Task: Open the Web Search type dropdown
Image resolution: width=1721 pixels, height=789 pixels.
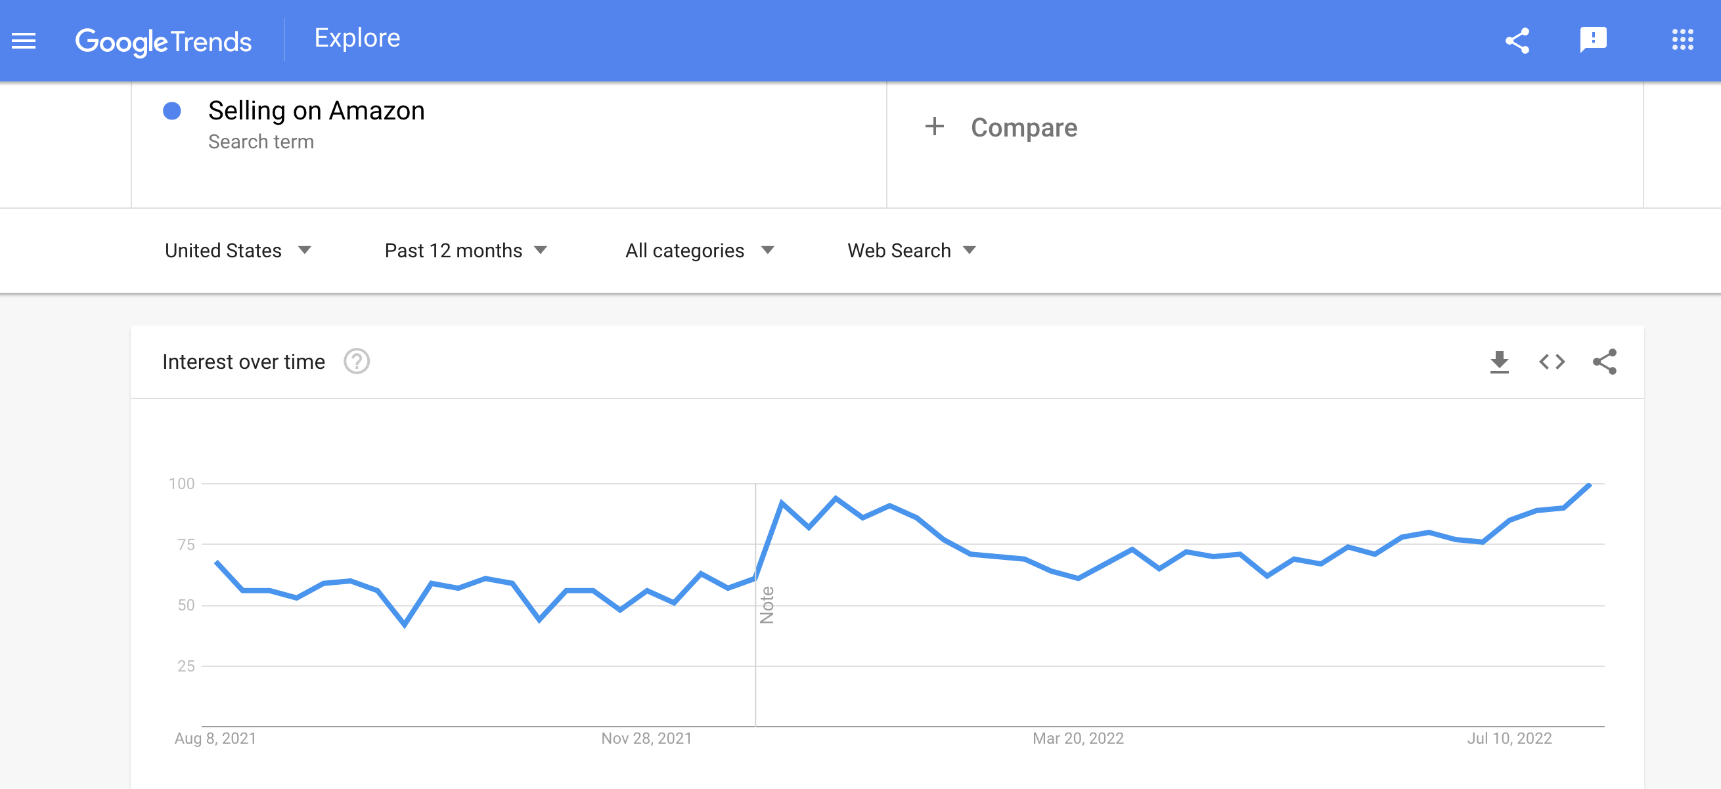Action: 911,250
